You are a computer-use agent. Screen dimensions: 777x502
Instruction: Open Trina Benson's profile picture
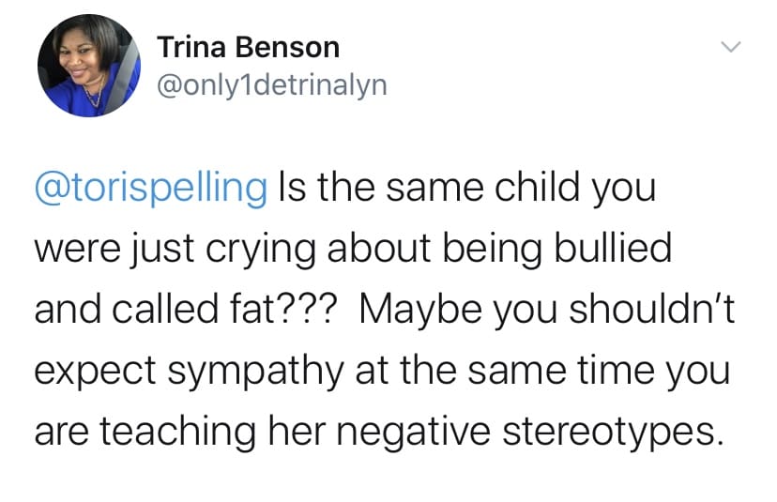coord(89,66)
